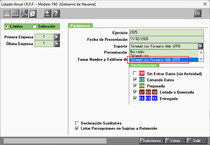
Task: Click the Presentación label
Action: pyautogui.click(x=115, y=52)
